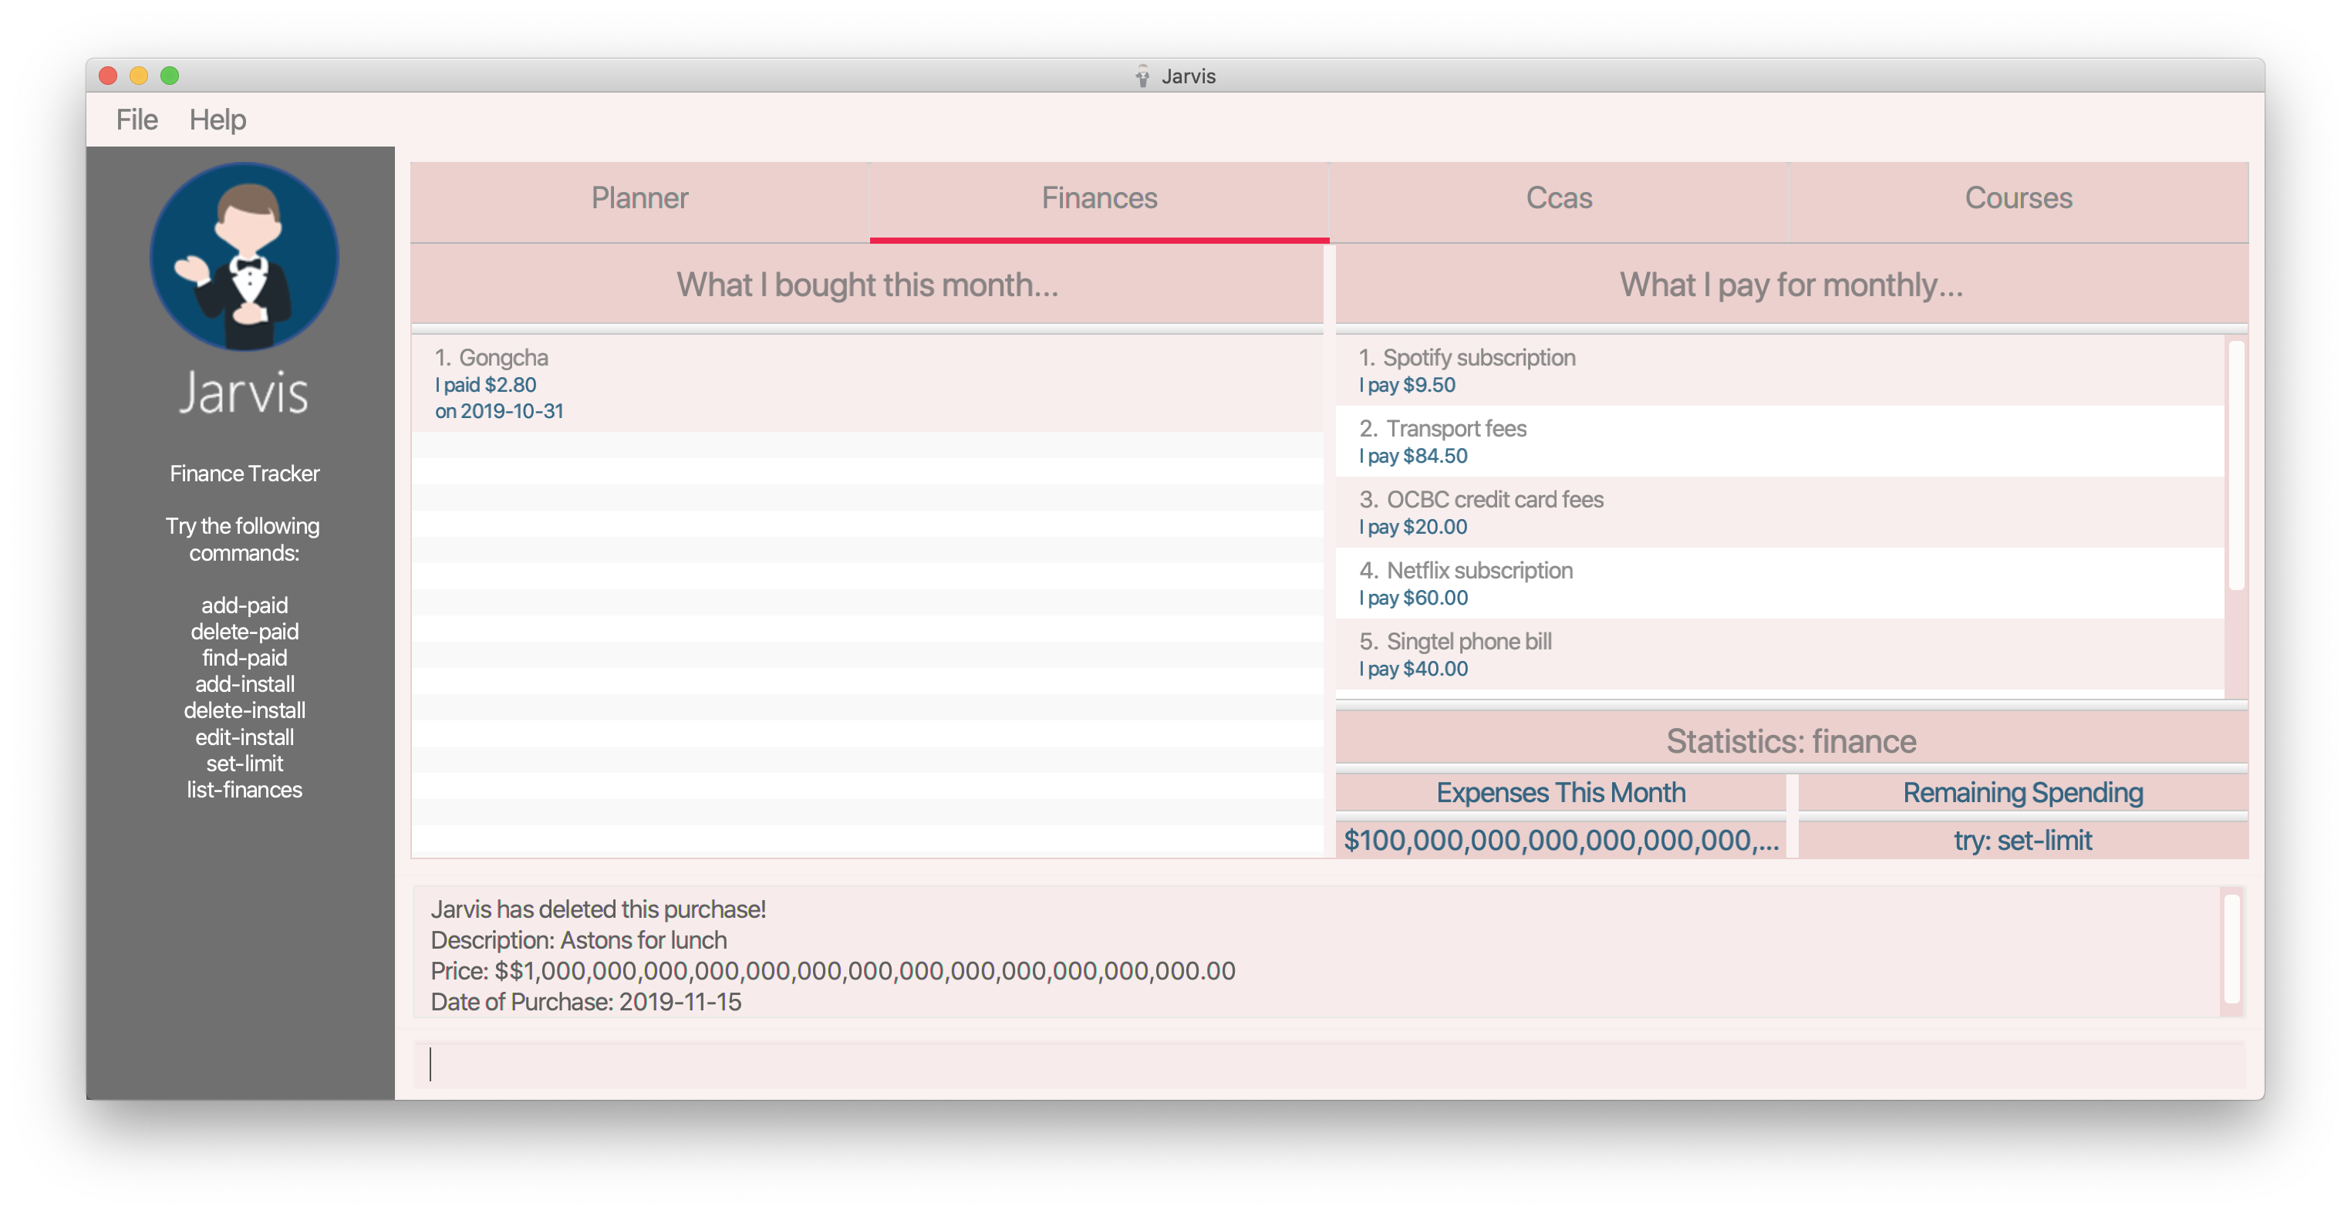Select the Transport fees installment
2351x1214 pixels.
point(1778,442)
